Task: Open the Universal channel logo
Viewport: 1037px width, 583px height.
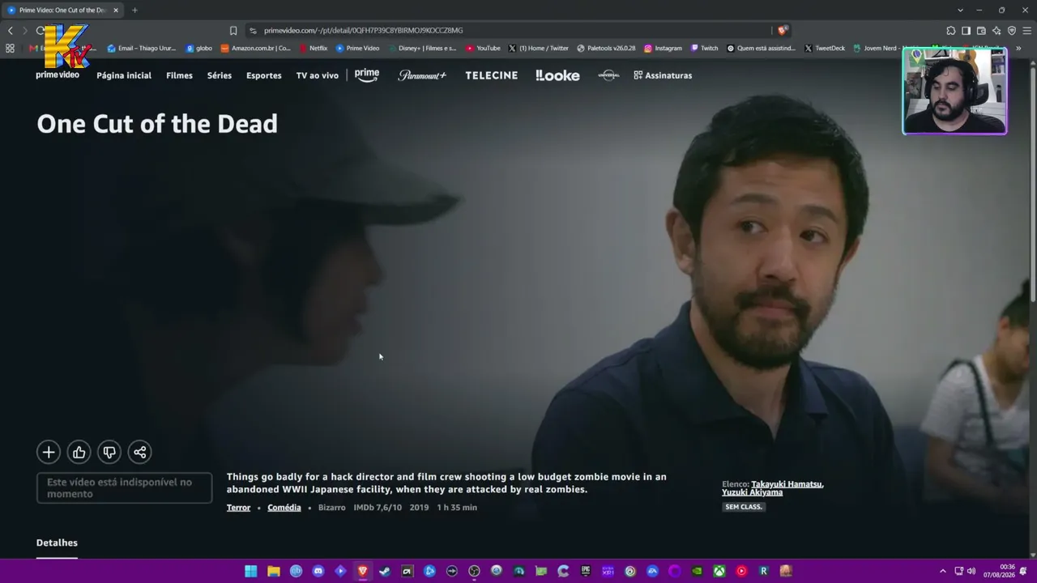Action: click(608, 75)
